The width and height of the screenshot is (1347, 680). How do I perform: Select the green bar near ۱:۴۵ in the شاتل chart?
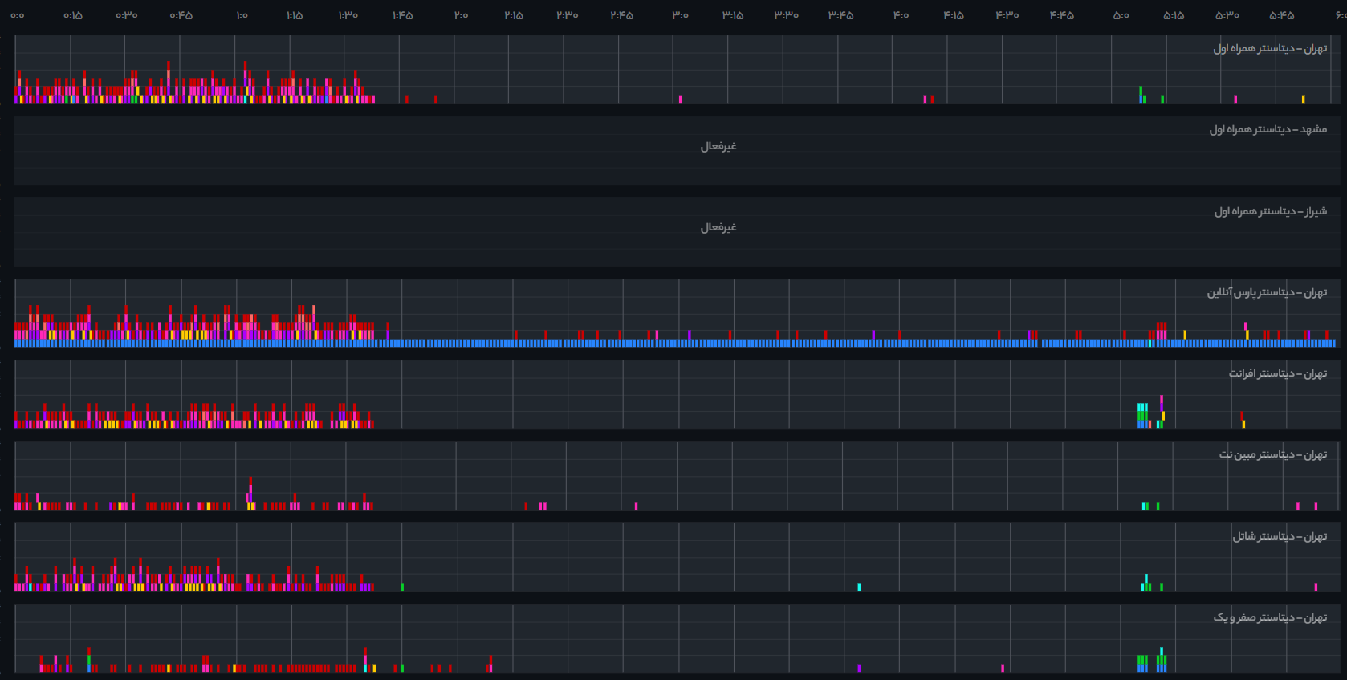[402, 588]
